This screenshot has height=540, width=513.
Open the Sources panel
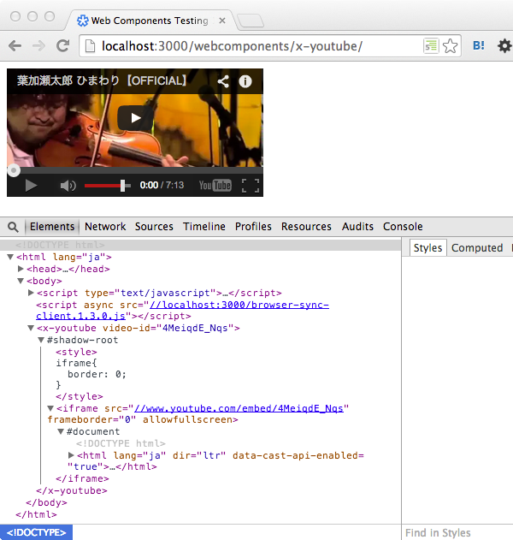(x=154, y=227)
